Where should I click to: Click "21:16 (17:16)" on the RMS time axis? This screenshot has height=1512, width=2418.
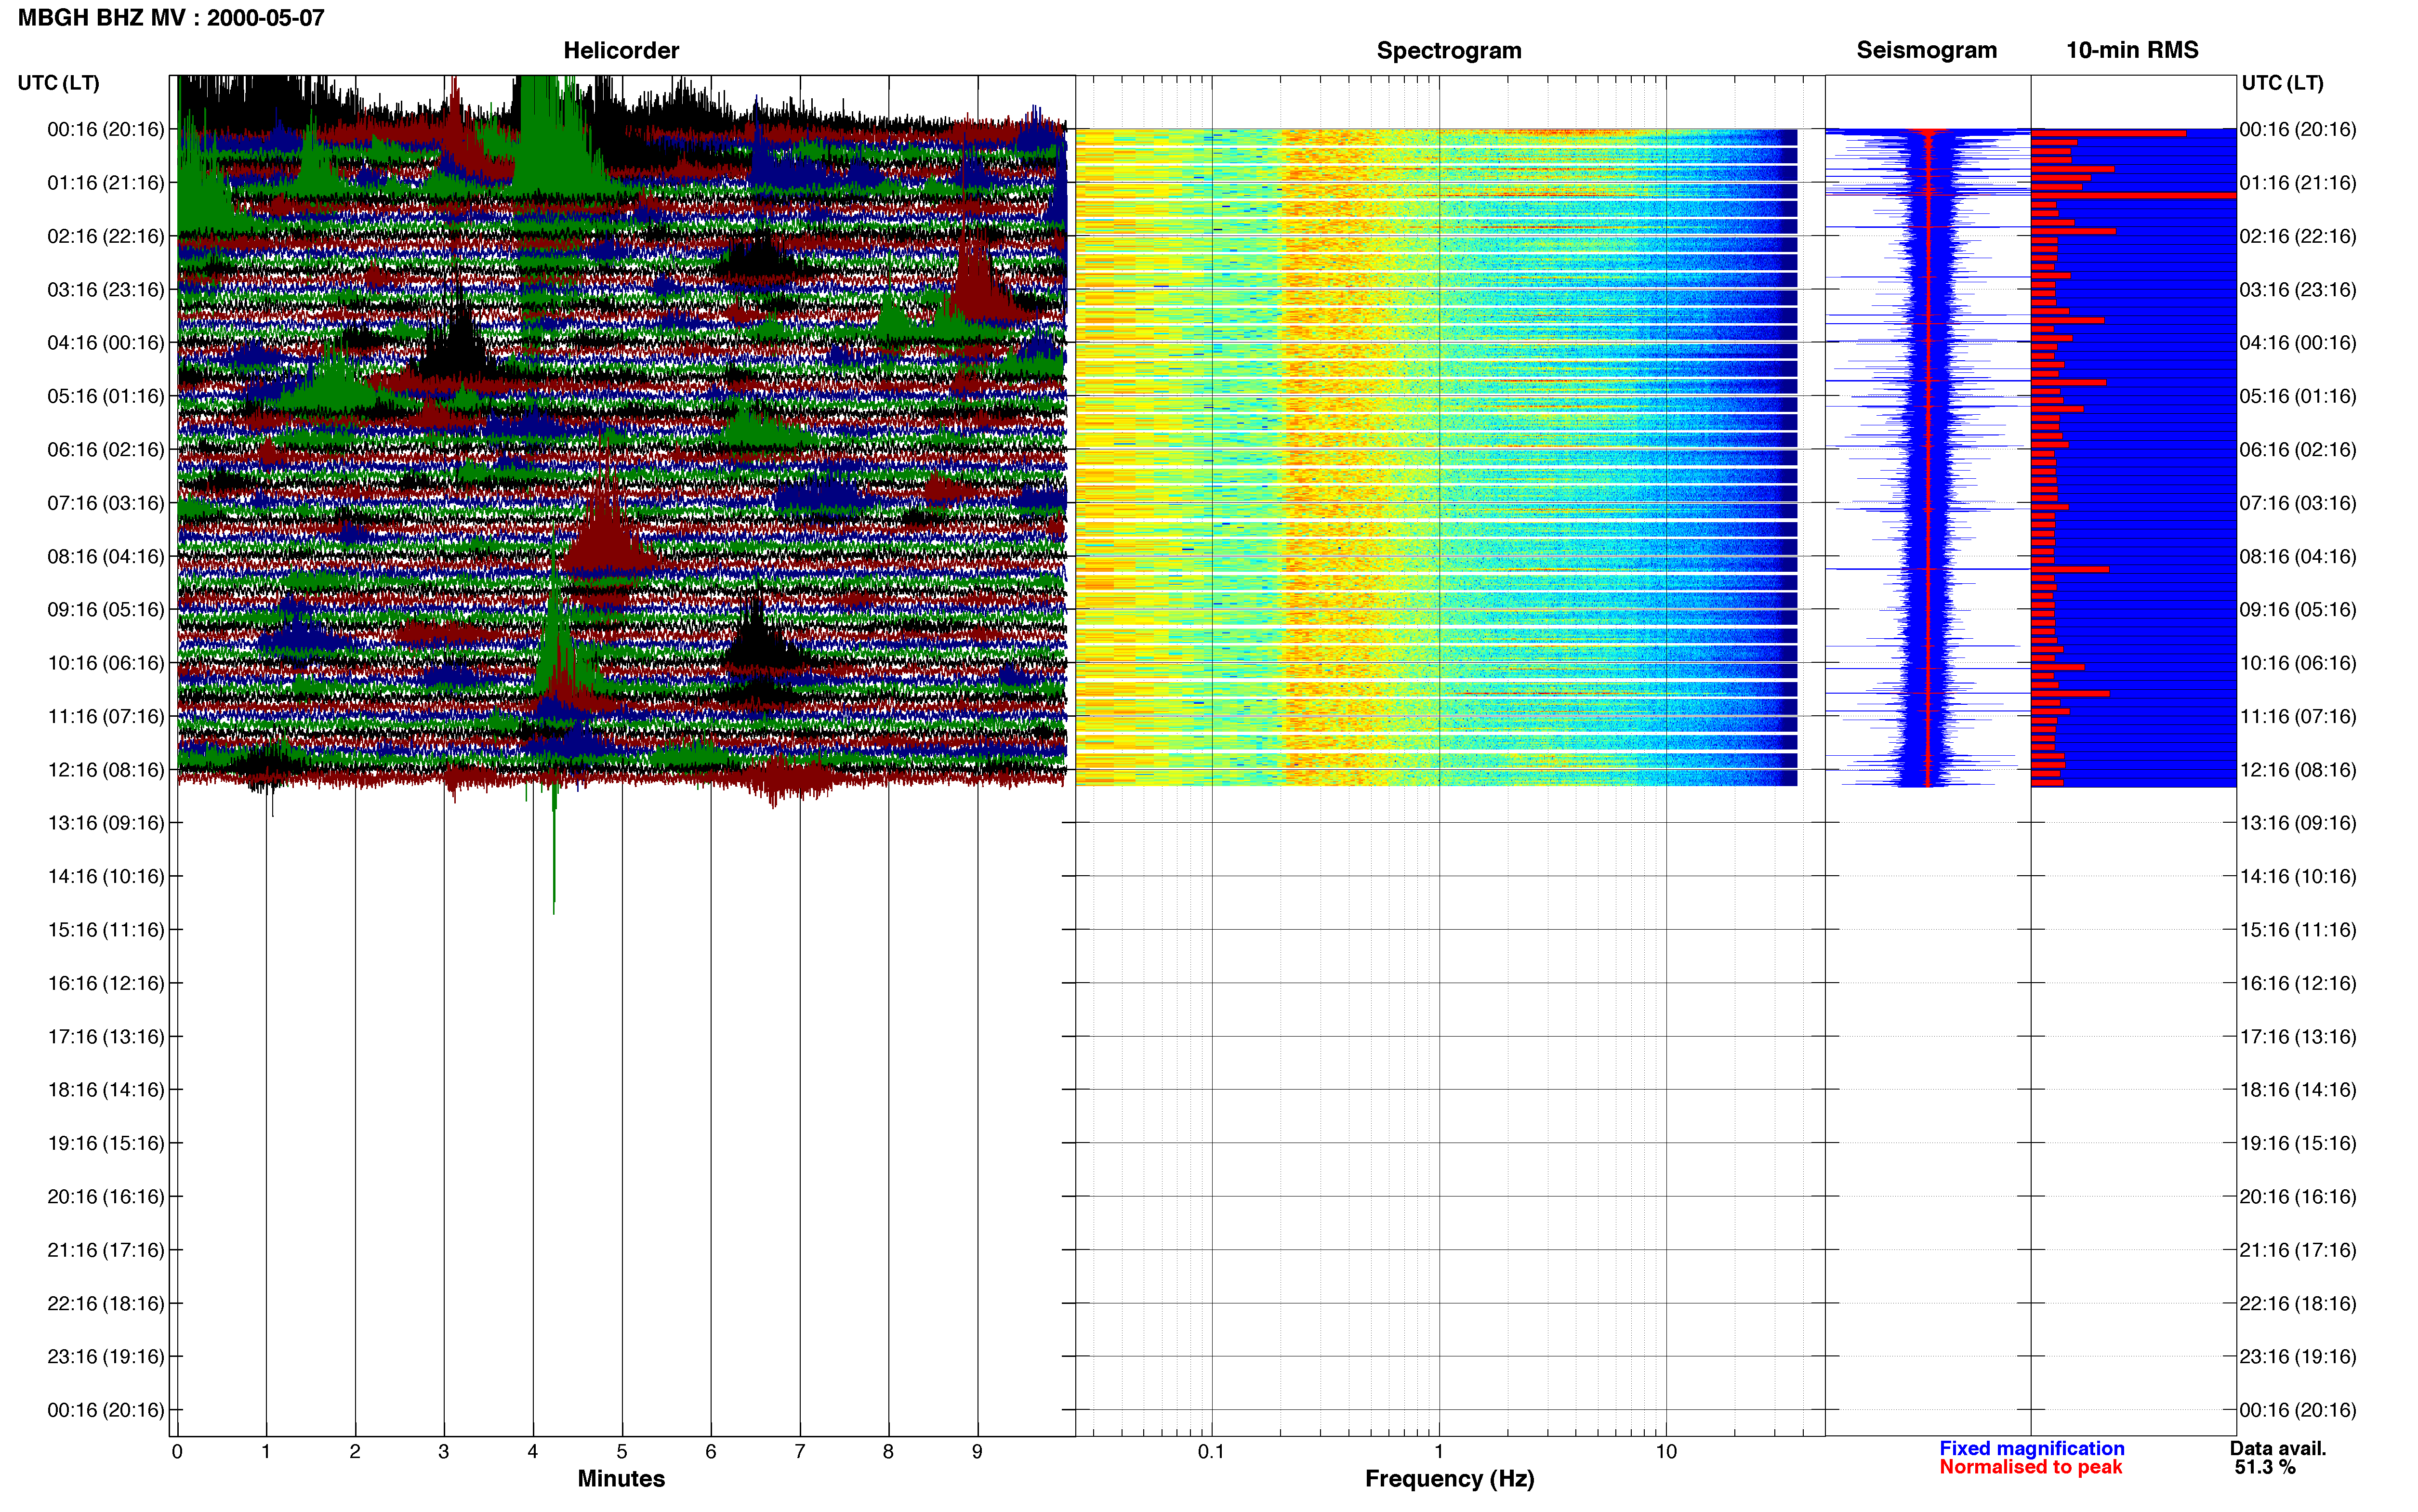pyautogui.click(x=2298, y=1250)
